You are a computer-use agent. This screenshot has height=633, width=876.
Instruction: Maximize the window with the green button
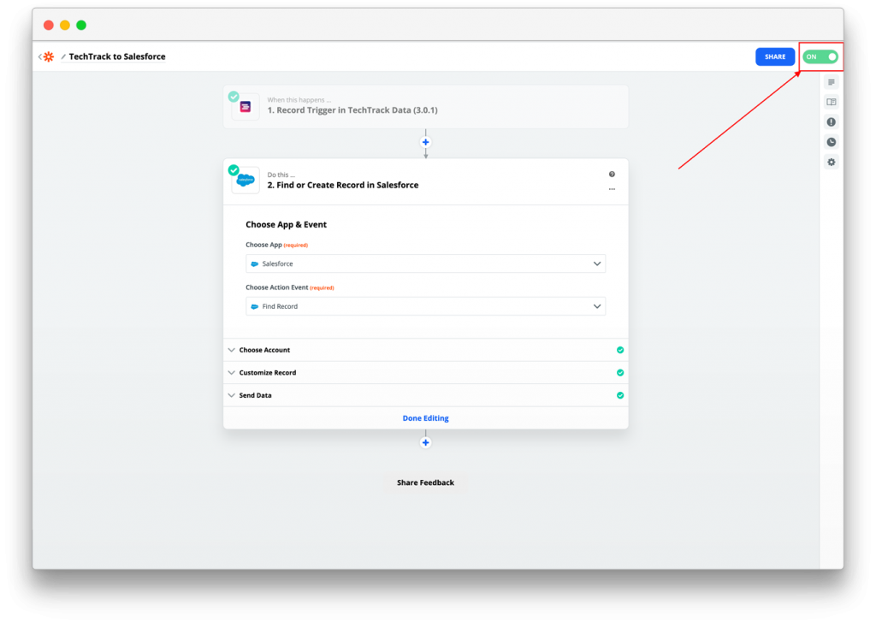point(81,25)
